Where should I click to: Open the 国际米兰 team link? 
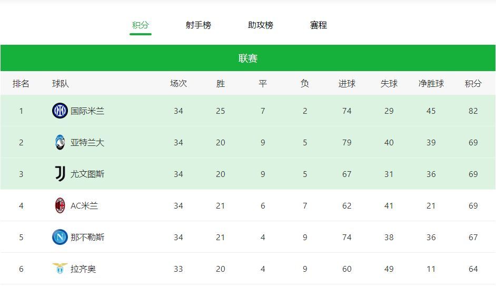(87, 111)
